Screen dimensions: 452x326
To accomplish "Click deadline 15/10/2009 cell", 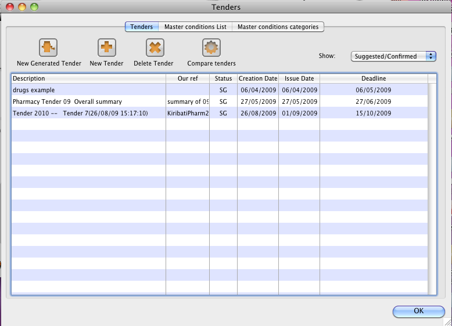I will click(x=374, y=113).
